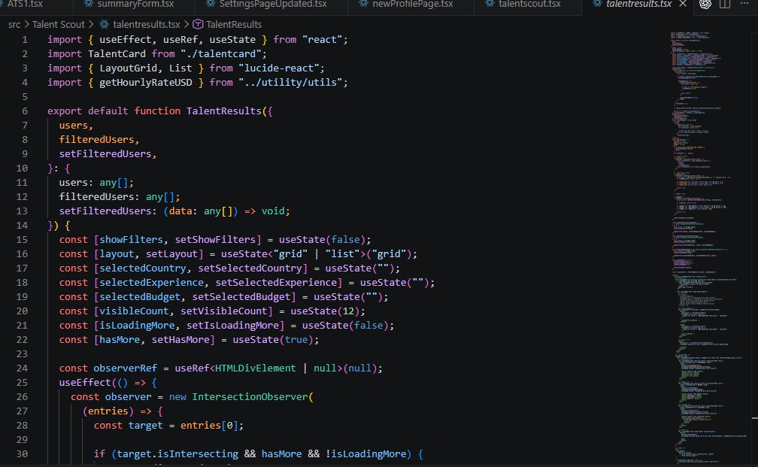Switch to the talentscout.tsx tab
Image resolution: width=758 pixels, height=467 pixels.
pos(529,4)
